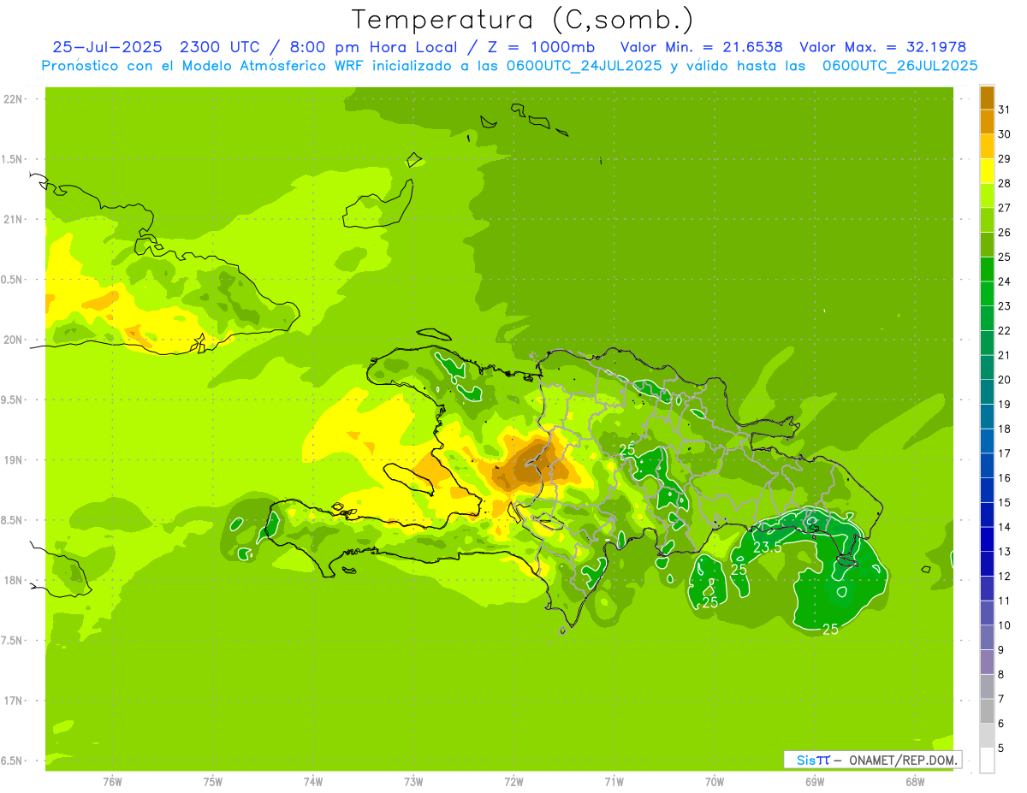Image resolution: width=1027 pixels, height=793 pixels.
Task: Click the "74W" longitude label
Action: pos(313,782)
